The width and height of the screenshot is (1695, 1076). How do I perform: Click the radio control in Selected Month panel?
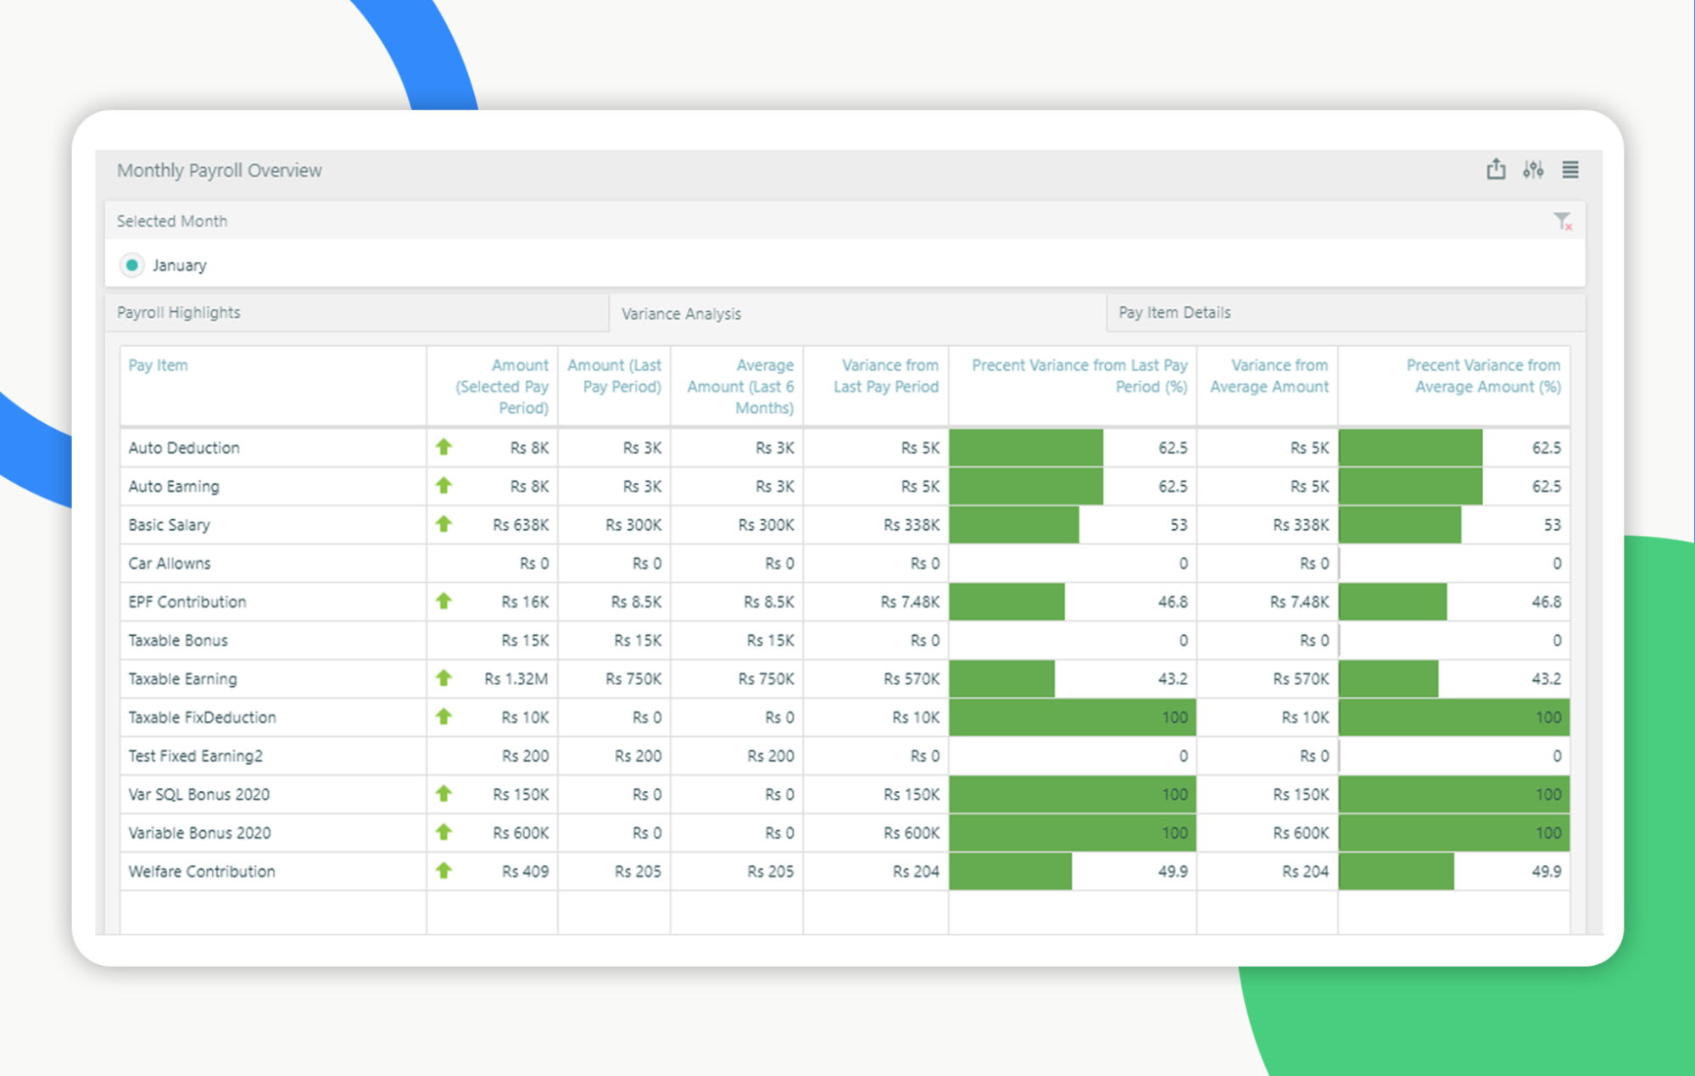[x=132, y=265]
